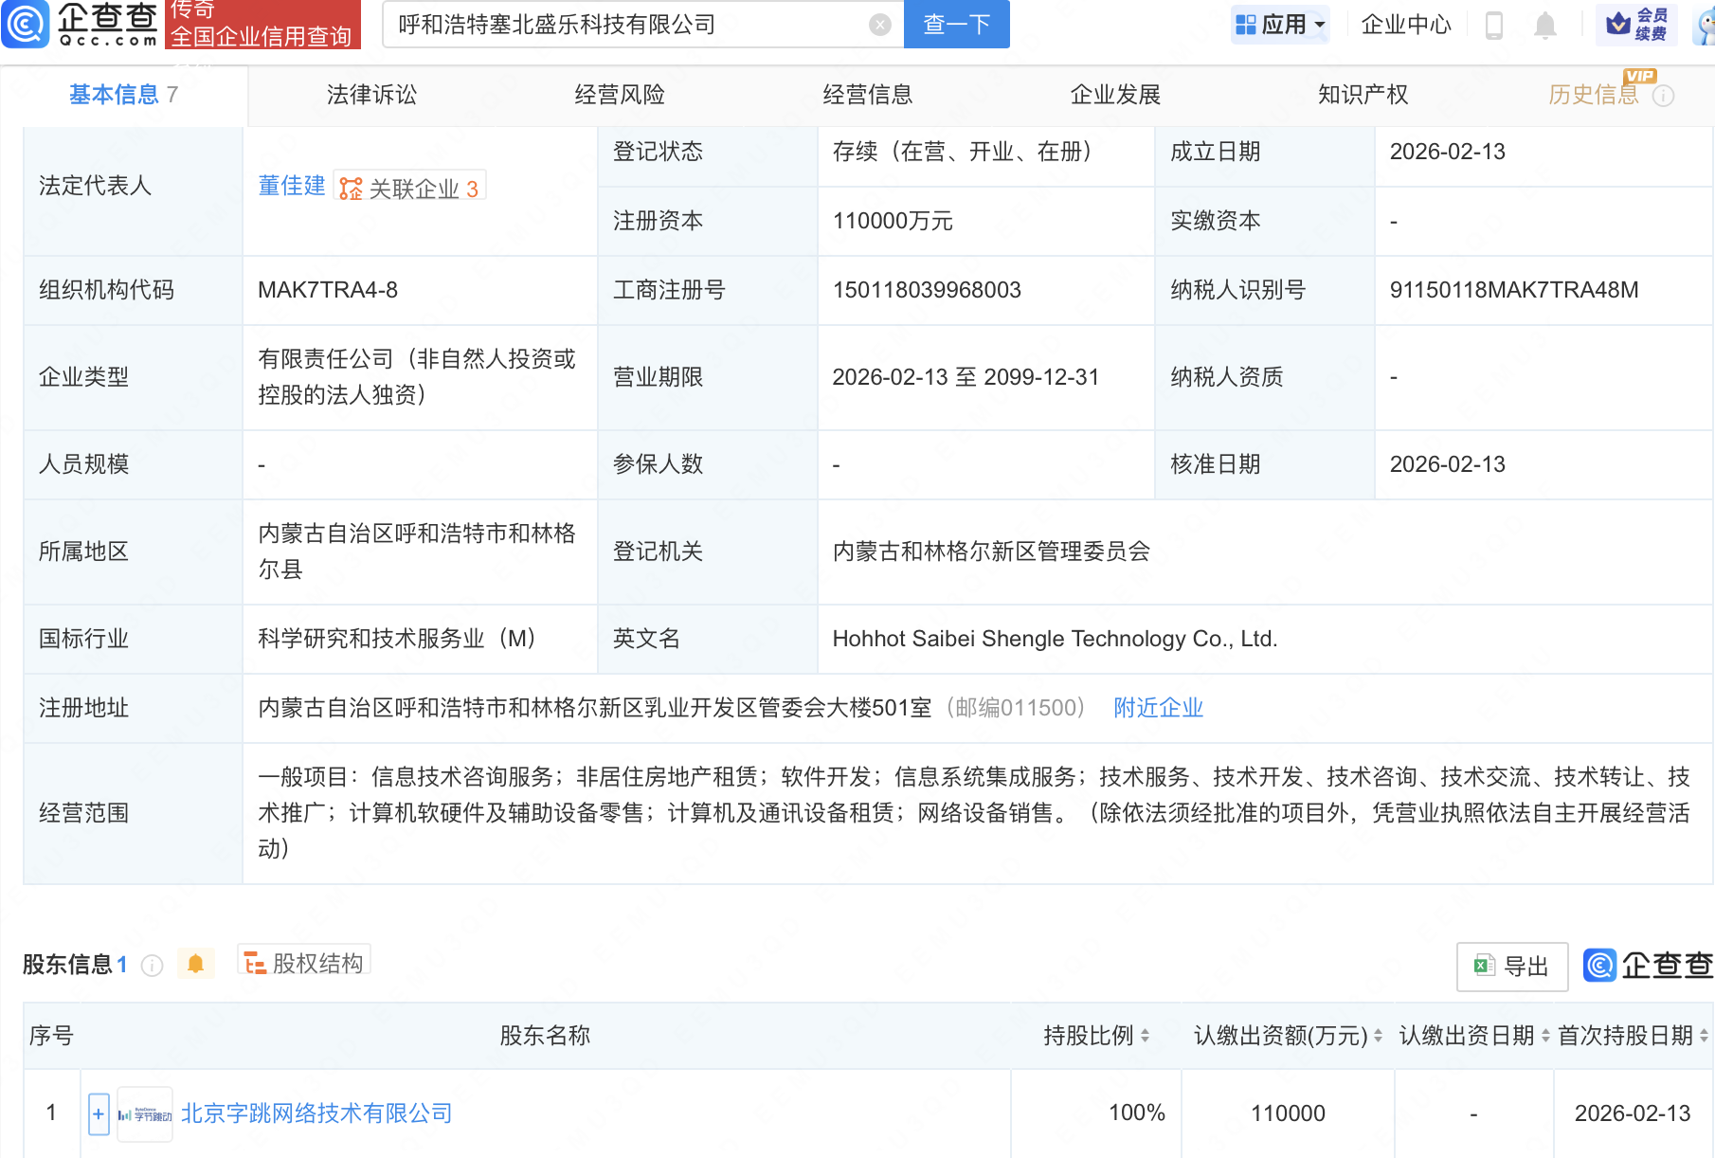Clear the search box text
The image size is (1715, 1158).
(x=880, y=25)
